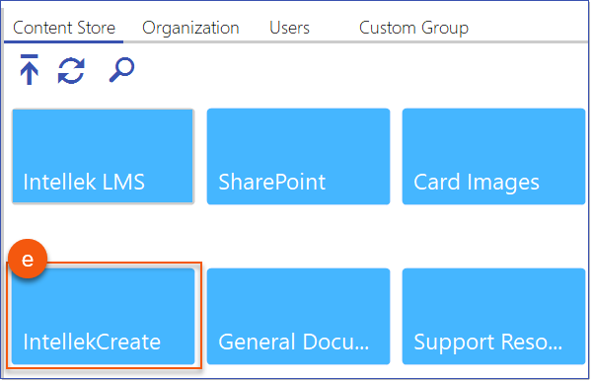Click the upload arrow icon in the toolbar

pos(29,69)
